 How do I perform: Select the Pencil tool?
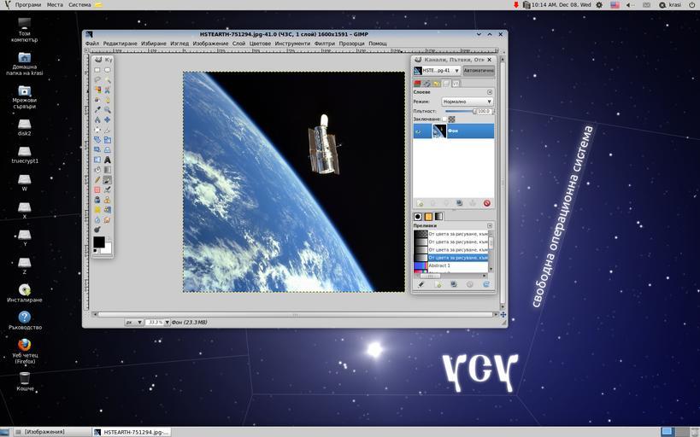(x=97, y=179)
